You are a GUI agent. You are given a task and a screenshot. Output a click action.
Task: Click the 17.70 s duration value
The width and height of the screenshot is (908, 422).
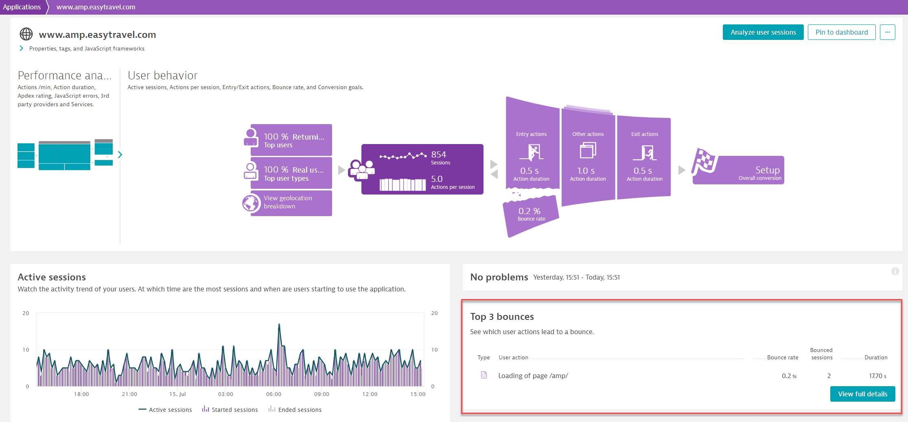click(x=877, y=376)
